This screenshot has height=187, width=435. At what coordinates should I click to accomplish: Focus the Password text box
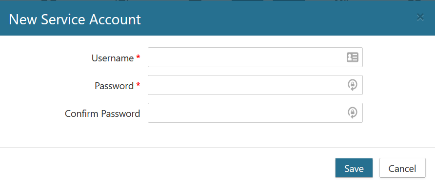point(255,85)
